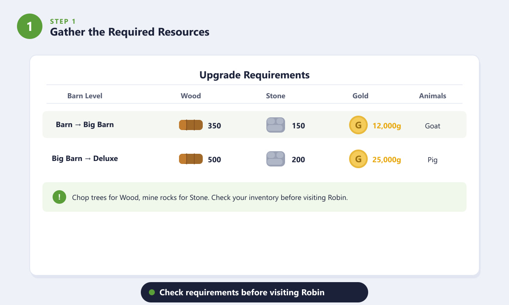The image size is (509, 305).
Task: Click Check requirements before visiting Robin banner
Action: pyautogui.click(x=255, y=292)
